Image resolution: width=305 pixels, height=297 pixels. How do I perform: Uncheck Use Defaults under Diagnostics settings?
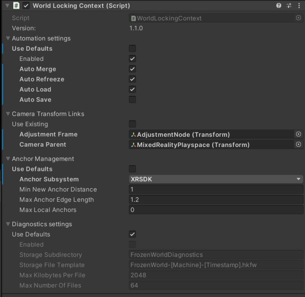click(x=132, y=234)
